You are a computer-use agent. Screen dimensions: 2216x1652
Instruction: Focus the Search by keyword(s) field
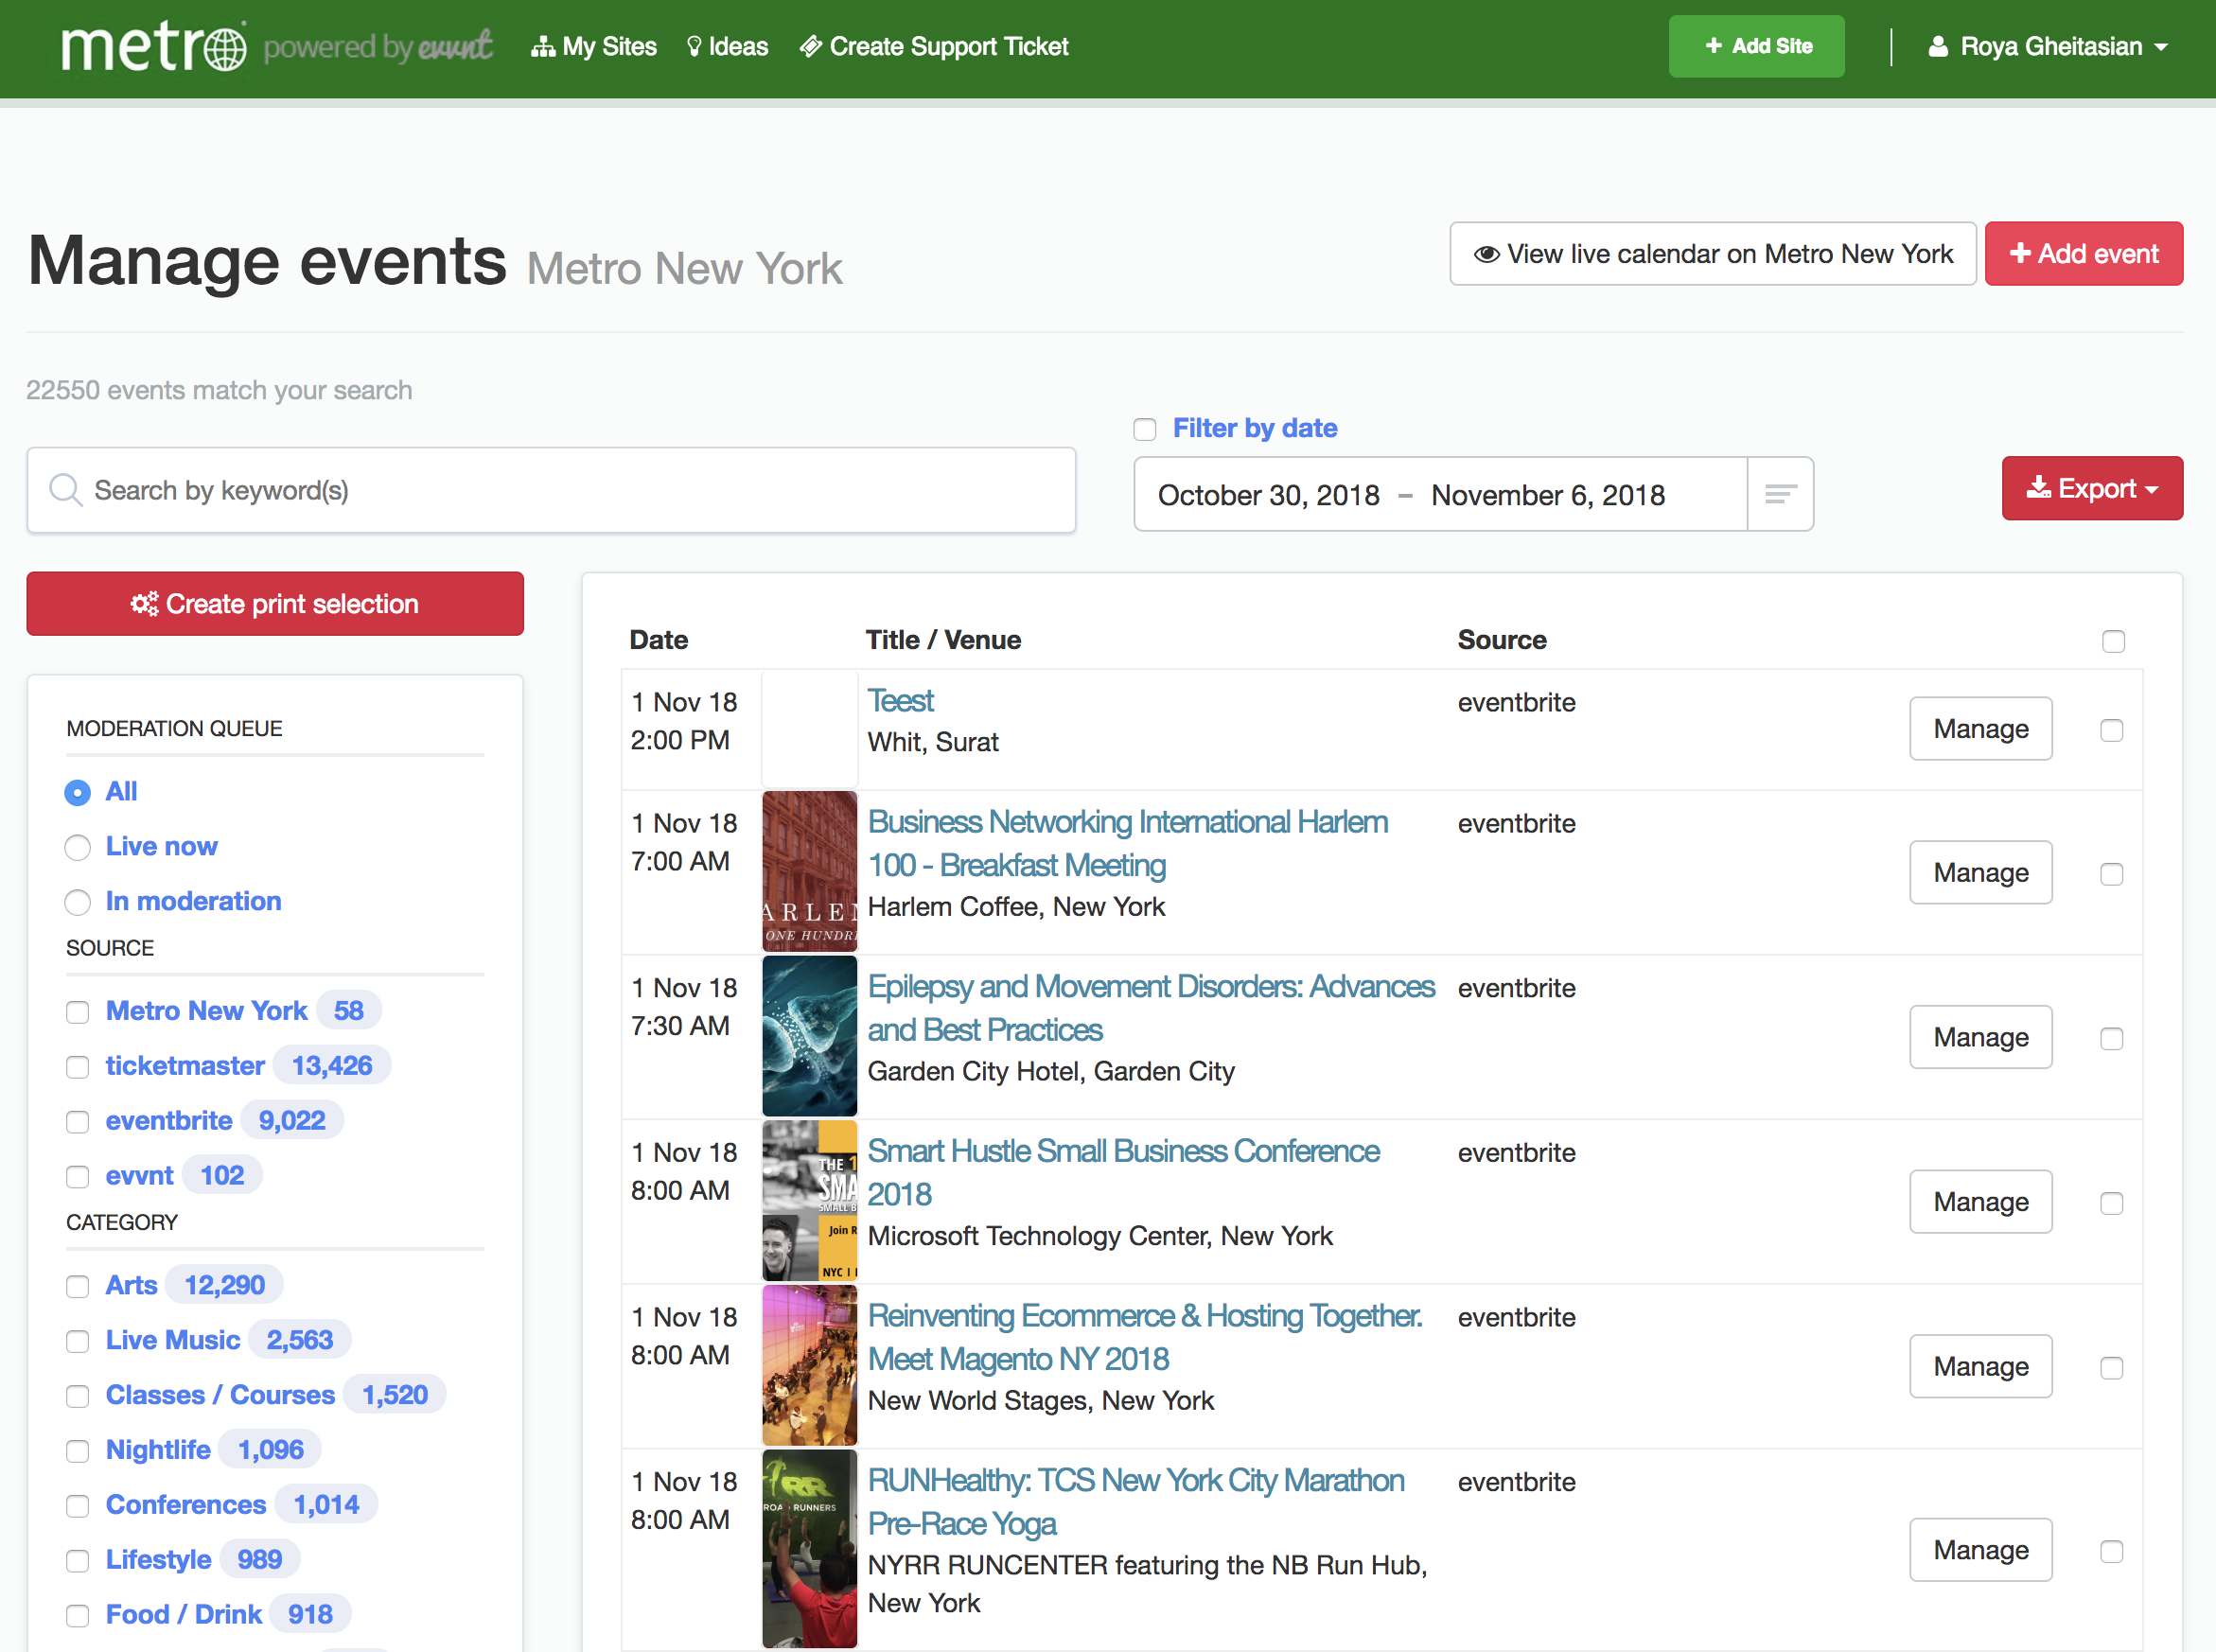[x=551, y=490]
